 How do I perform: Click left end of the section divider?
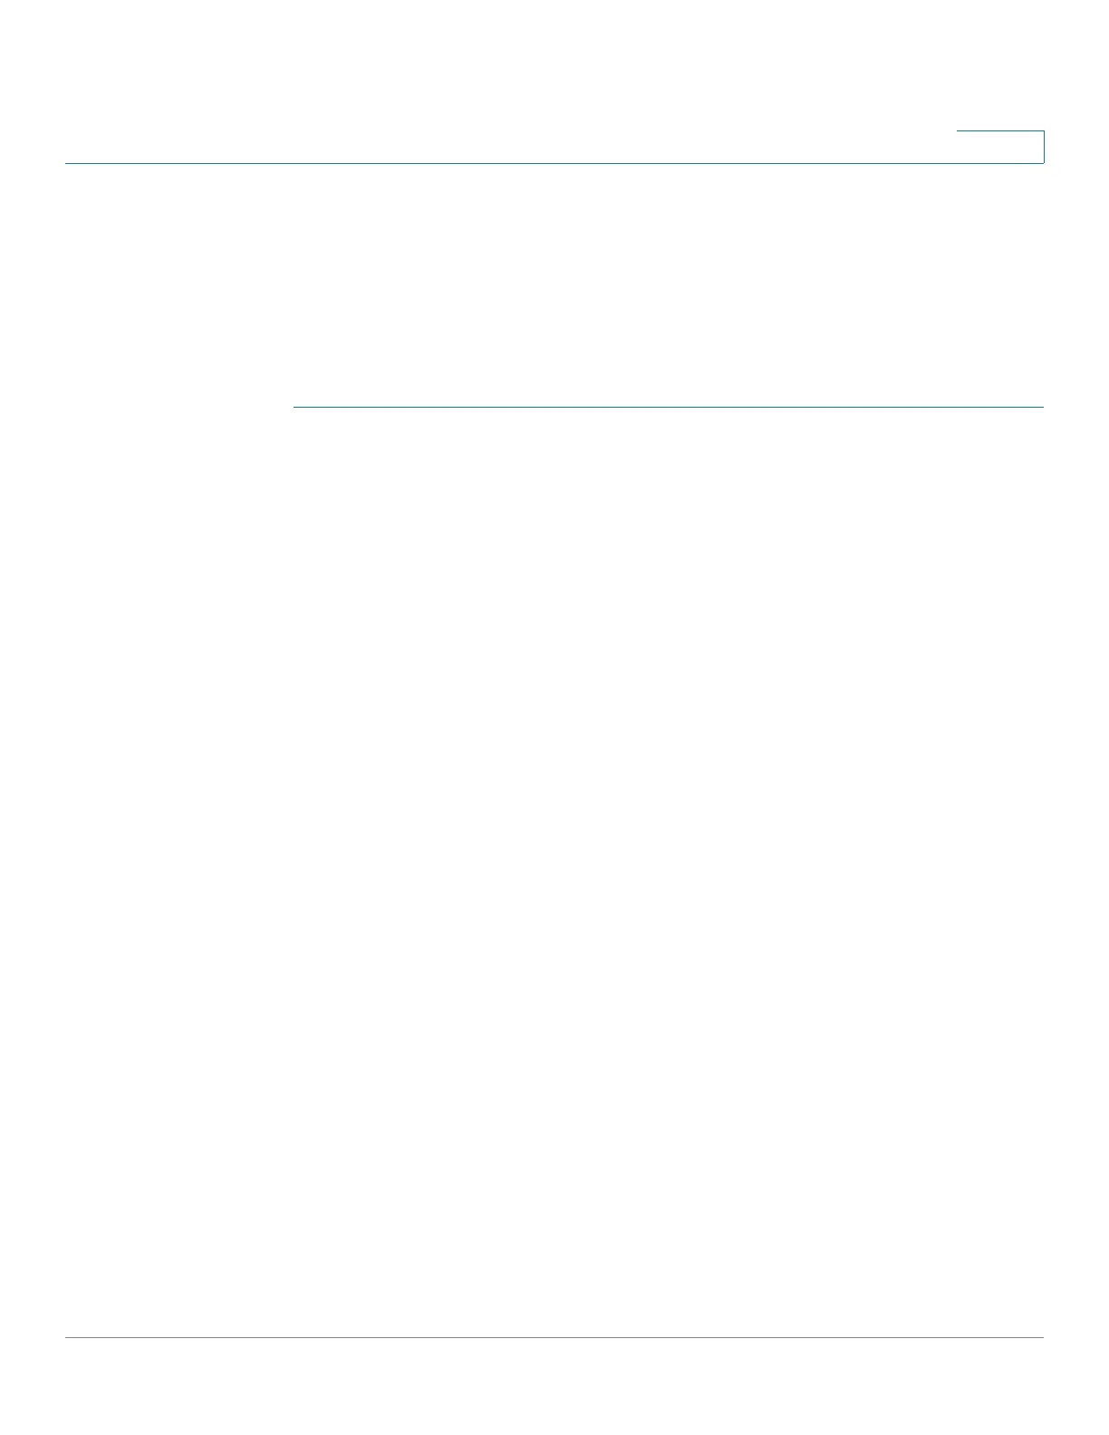click(295, 408)
